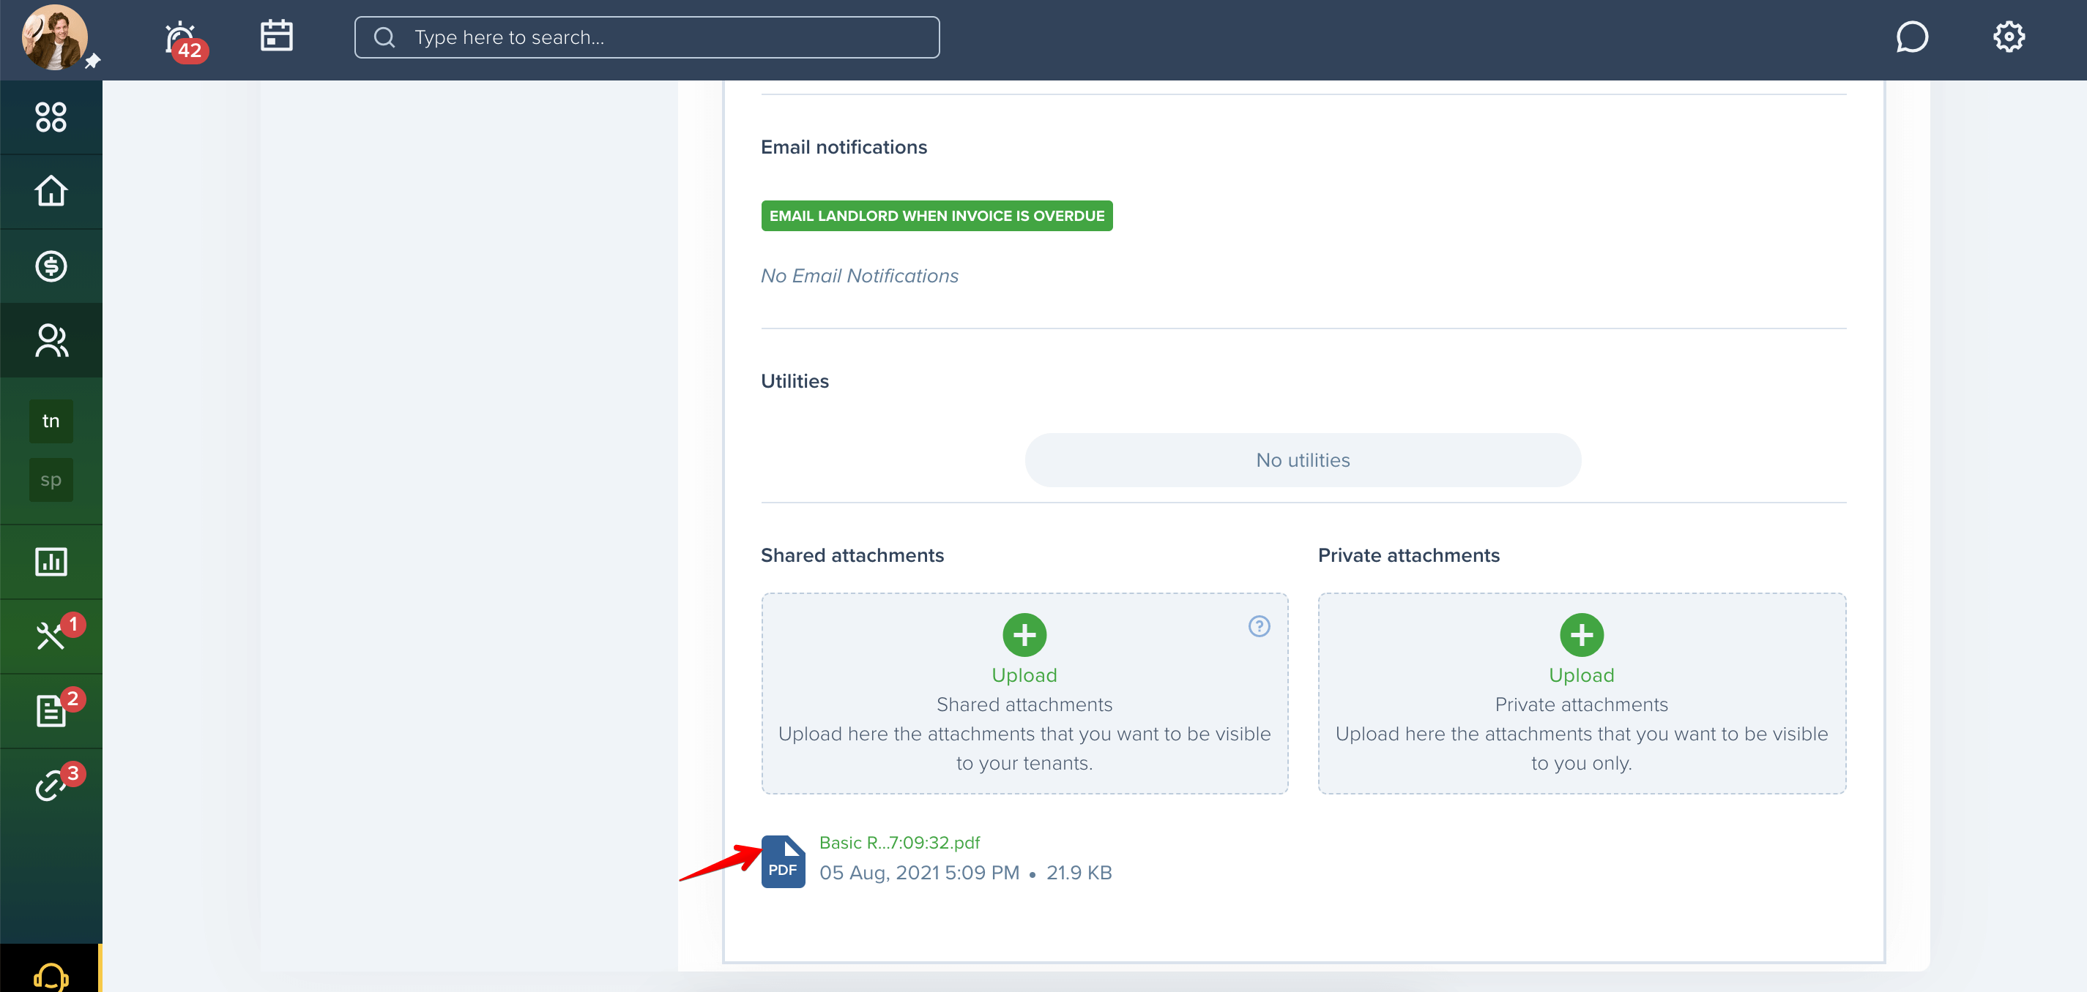Image resolution: width=2087 pixels, height=992 pixels.
Task: Click the search field
Action: click(x=647, y=37)
